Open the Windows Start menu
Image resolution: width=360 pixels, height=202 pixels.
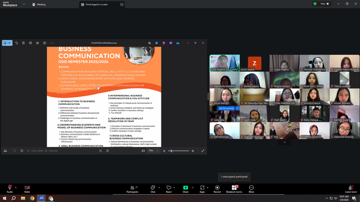click(4, 198)
